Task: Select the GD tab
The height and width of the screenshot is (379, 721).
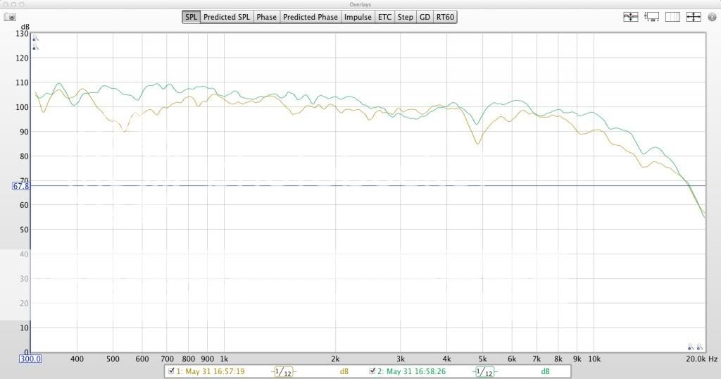Action: pos(424,17)
